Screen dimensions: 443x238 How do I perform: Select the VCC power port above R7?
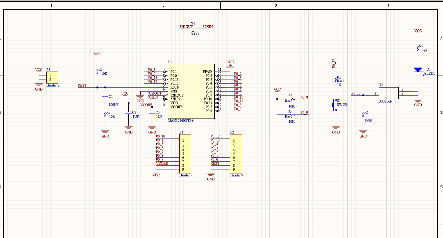pos(418,31)
